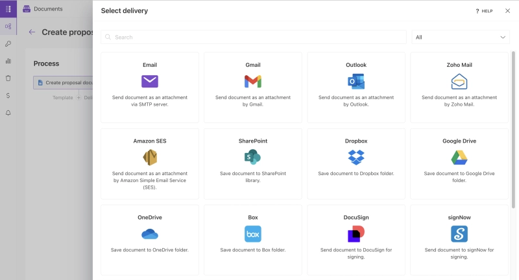Open the bar chart statistics sidebar icon
519x280 pixels.
[x=8, y=61]
